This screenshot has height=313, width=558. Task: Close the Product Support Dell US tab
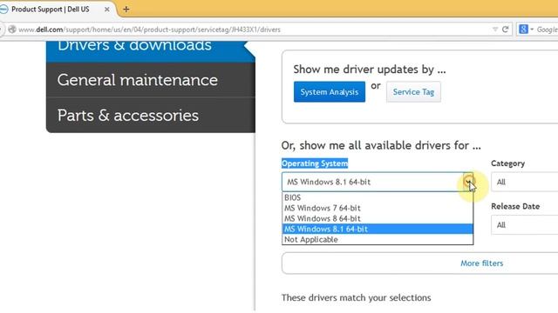[x=106, y=10]
